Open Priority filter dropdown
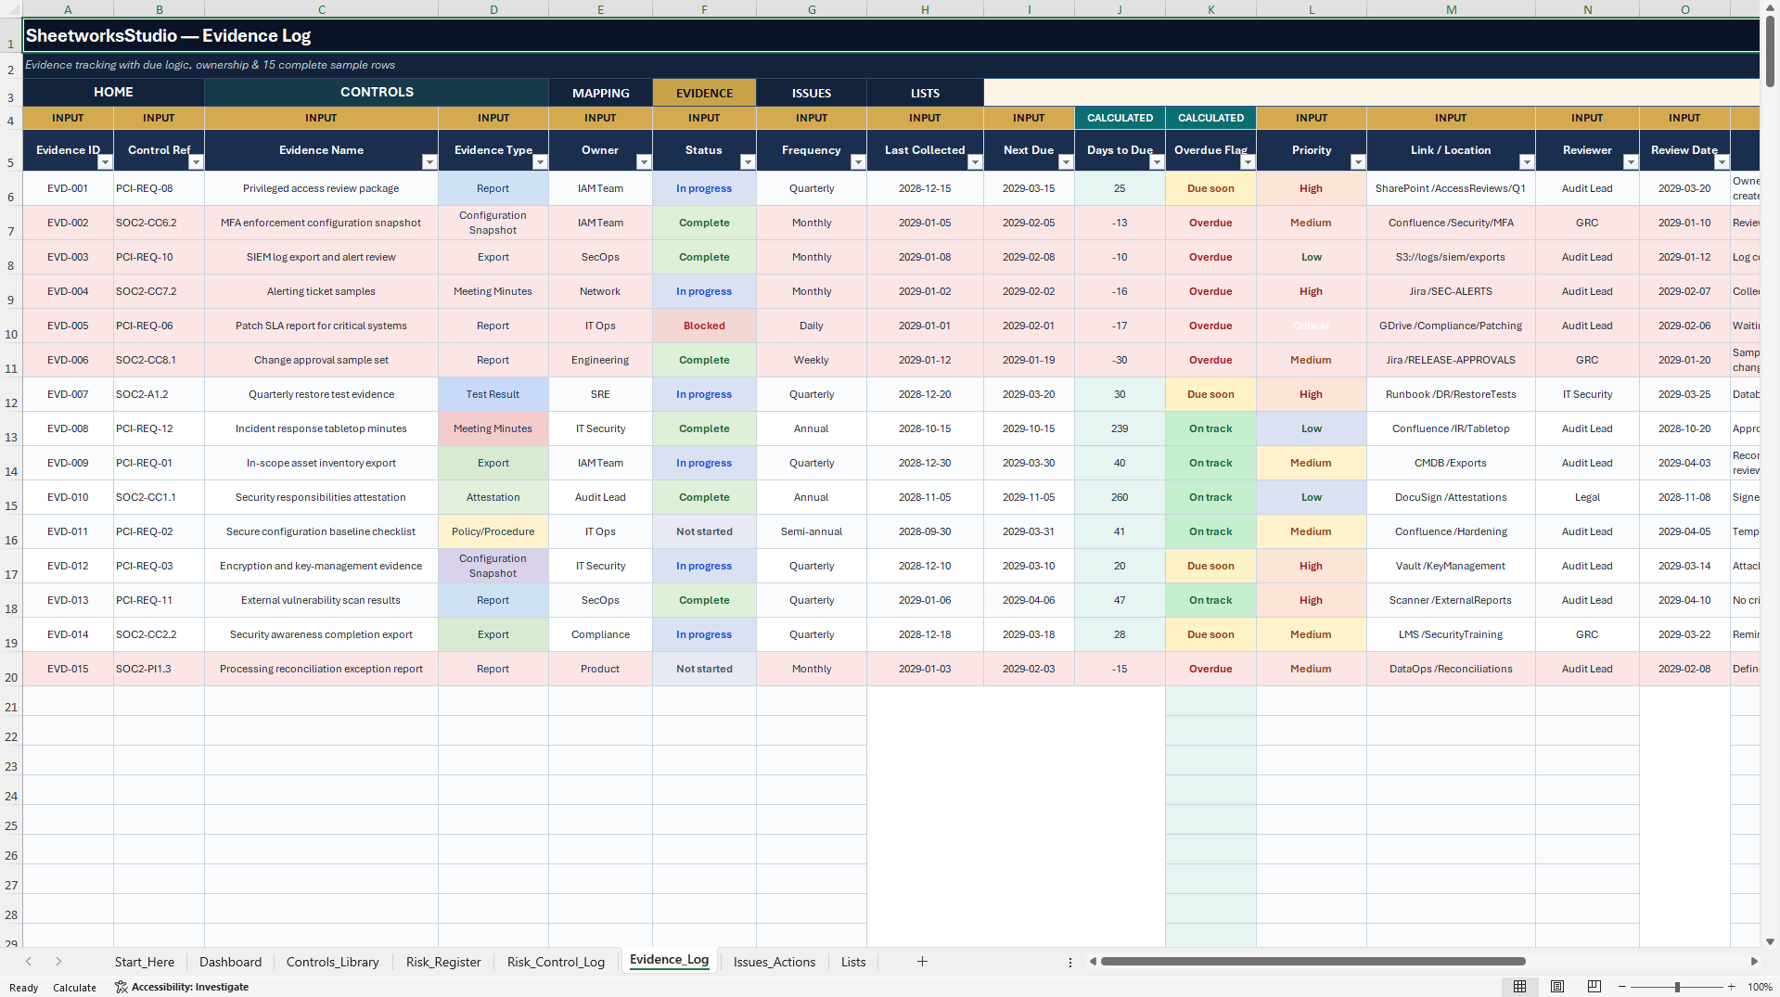The height and width of the screenshot is (997, 1780). [1358, 162]
